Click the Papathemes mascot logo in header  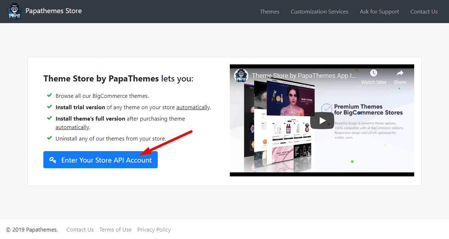point(15,11)
